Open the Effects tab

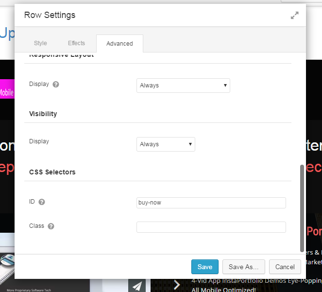(x=76, y=43)
